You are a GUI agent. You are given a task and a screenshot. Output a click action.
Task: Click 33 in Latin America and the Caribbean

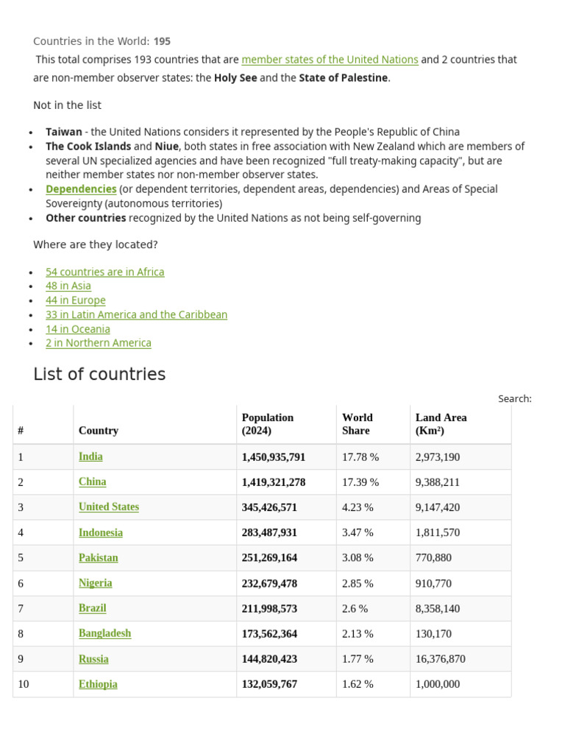(137, 314)
